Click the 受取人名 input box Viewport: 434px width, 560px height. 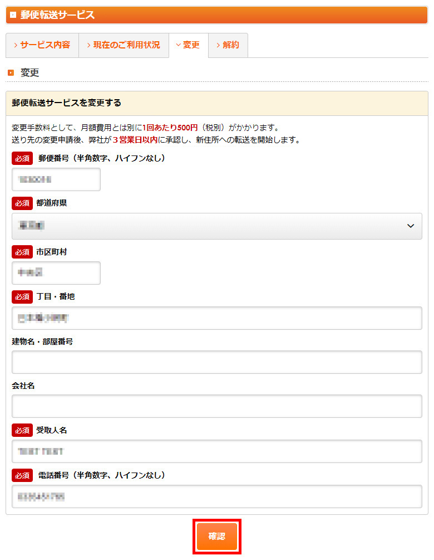[216, 451]
